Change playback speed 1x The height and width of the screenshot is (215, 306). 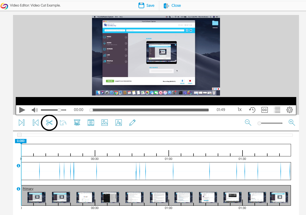(x=239, y=109)
